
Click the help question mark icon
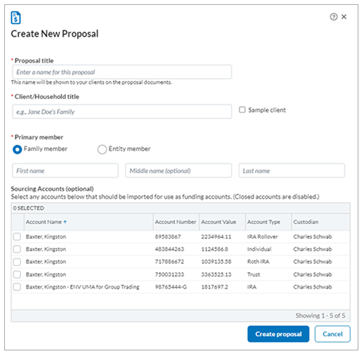pyautogui.click(x=333, y=17)
